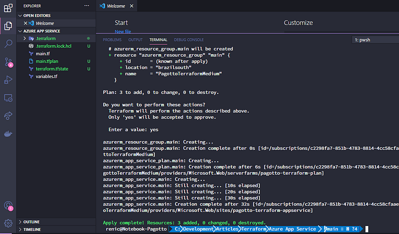Open the Source Control icon
Screen dimensions: 399x234
point(8,61)
